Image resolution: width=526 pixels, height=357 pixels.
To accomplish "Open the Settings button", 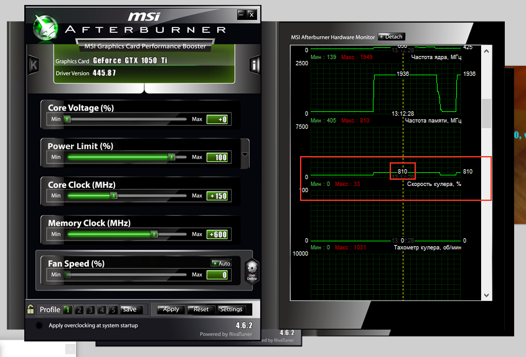I will point(231,309).
